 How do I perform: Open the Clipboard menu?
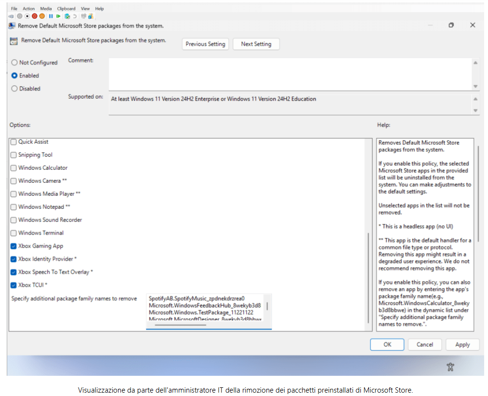(66, 9)
